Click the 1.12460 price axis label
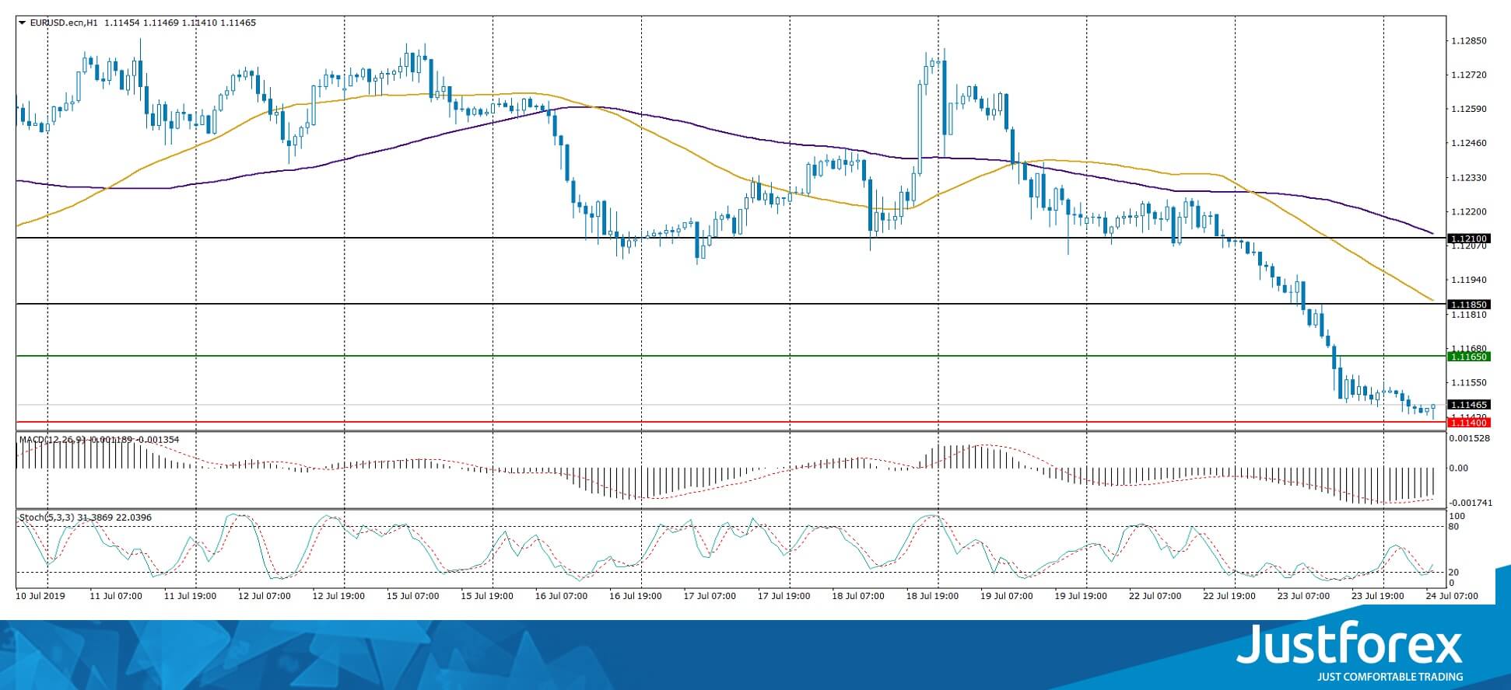 (1469, 144)
